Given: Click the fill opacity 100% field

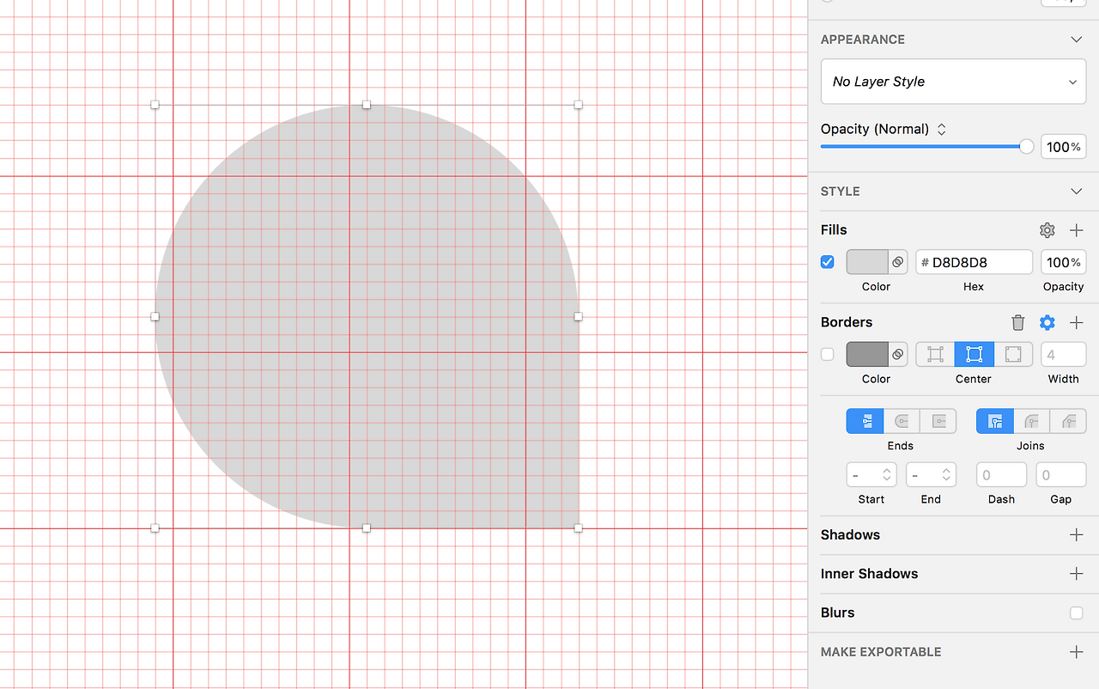Looking at the screenshot, I should pos(1063,262).
